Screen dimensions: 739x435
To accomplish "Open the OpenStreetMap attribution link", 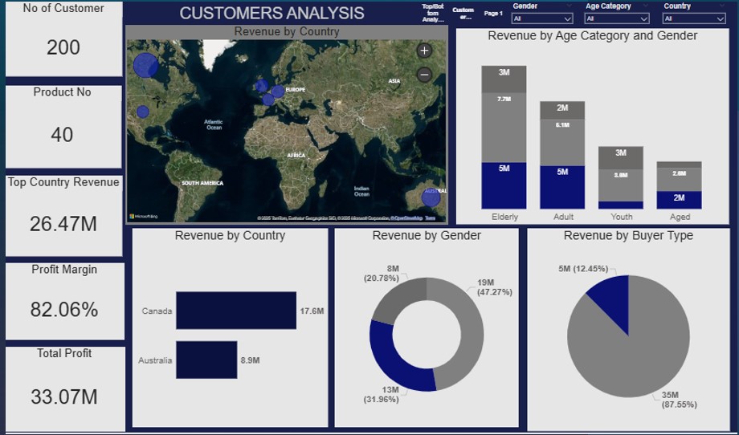I will (x=408, y=218).
